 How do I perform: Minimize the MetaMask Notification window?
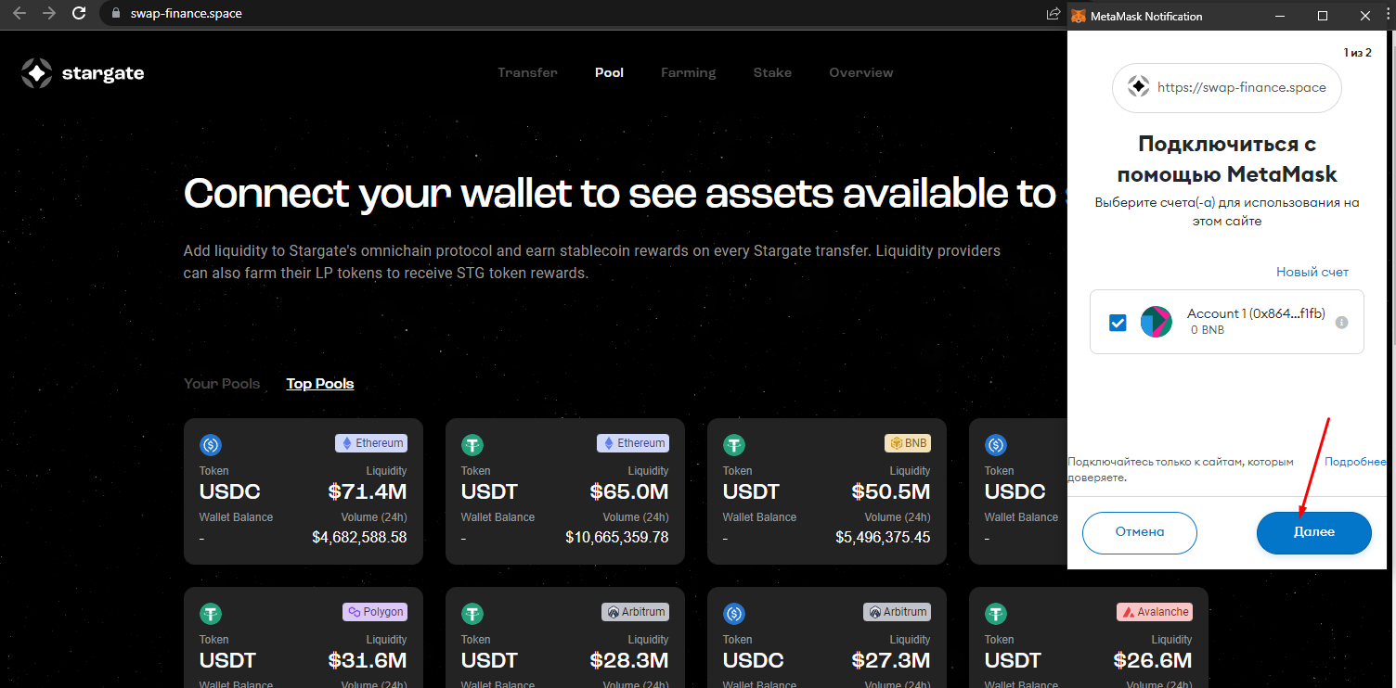coord(1282,16)
